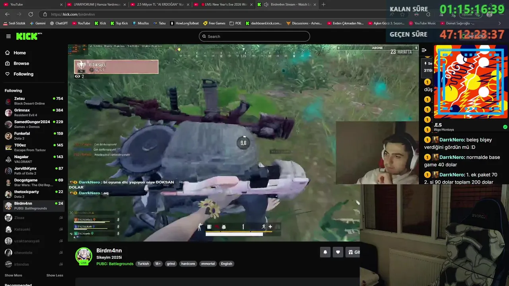The width and height of the screenshot is (509, 286).
Task: Select the hardcore tag
Action: coord(188,264)
